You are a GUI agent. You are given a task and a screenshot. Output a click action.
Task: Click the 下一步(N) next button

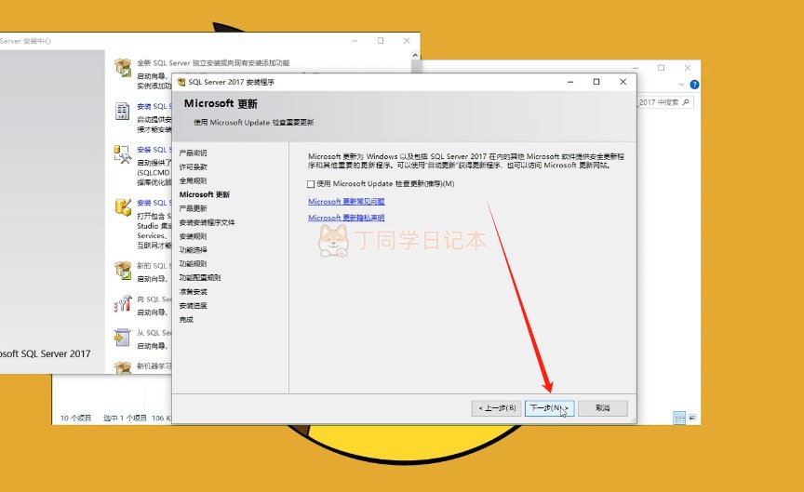pos(549,408)
